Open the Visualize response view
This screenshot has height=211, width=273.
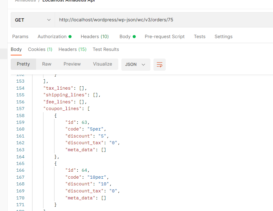[x=102, y=64]
